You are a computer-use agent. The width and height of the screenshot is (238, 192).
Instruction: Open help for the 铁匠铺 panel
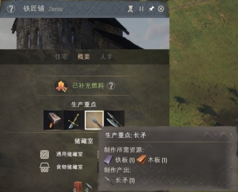click(11, 9)
